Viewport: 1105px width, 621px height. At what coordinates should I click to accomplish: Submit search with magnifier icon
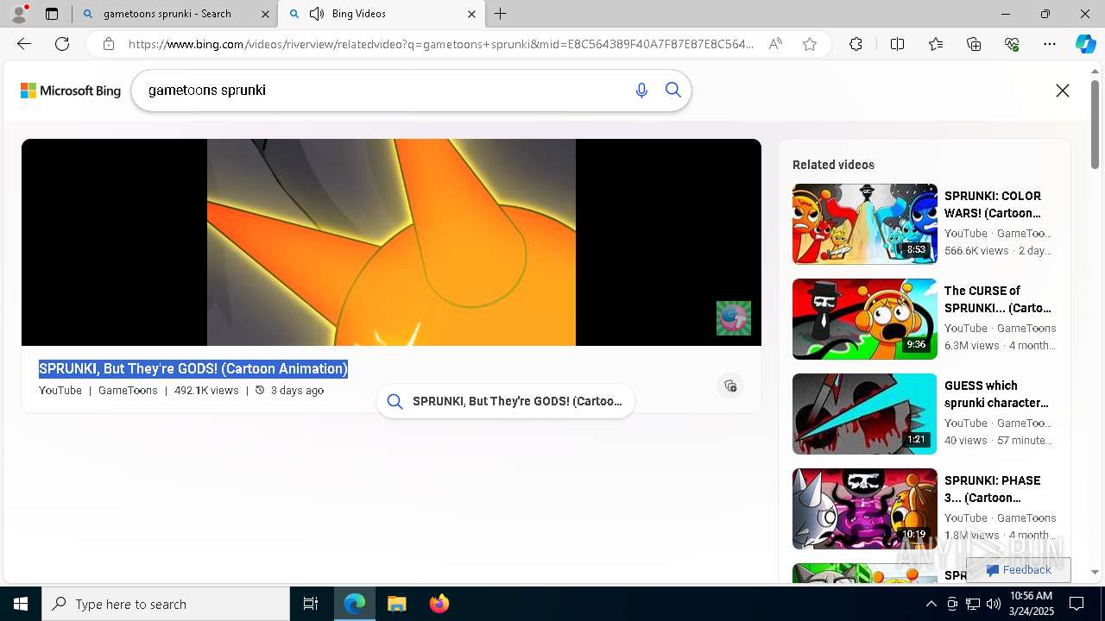(673, 91)
